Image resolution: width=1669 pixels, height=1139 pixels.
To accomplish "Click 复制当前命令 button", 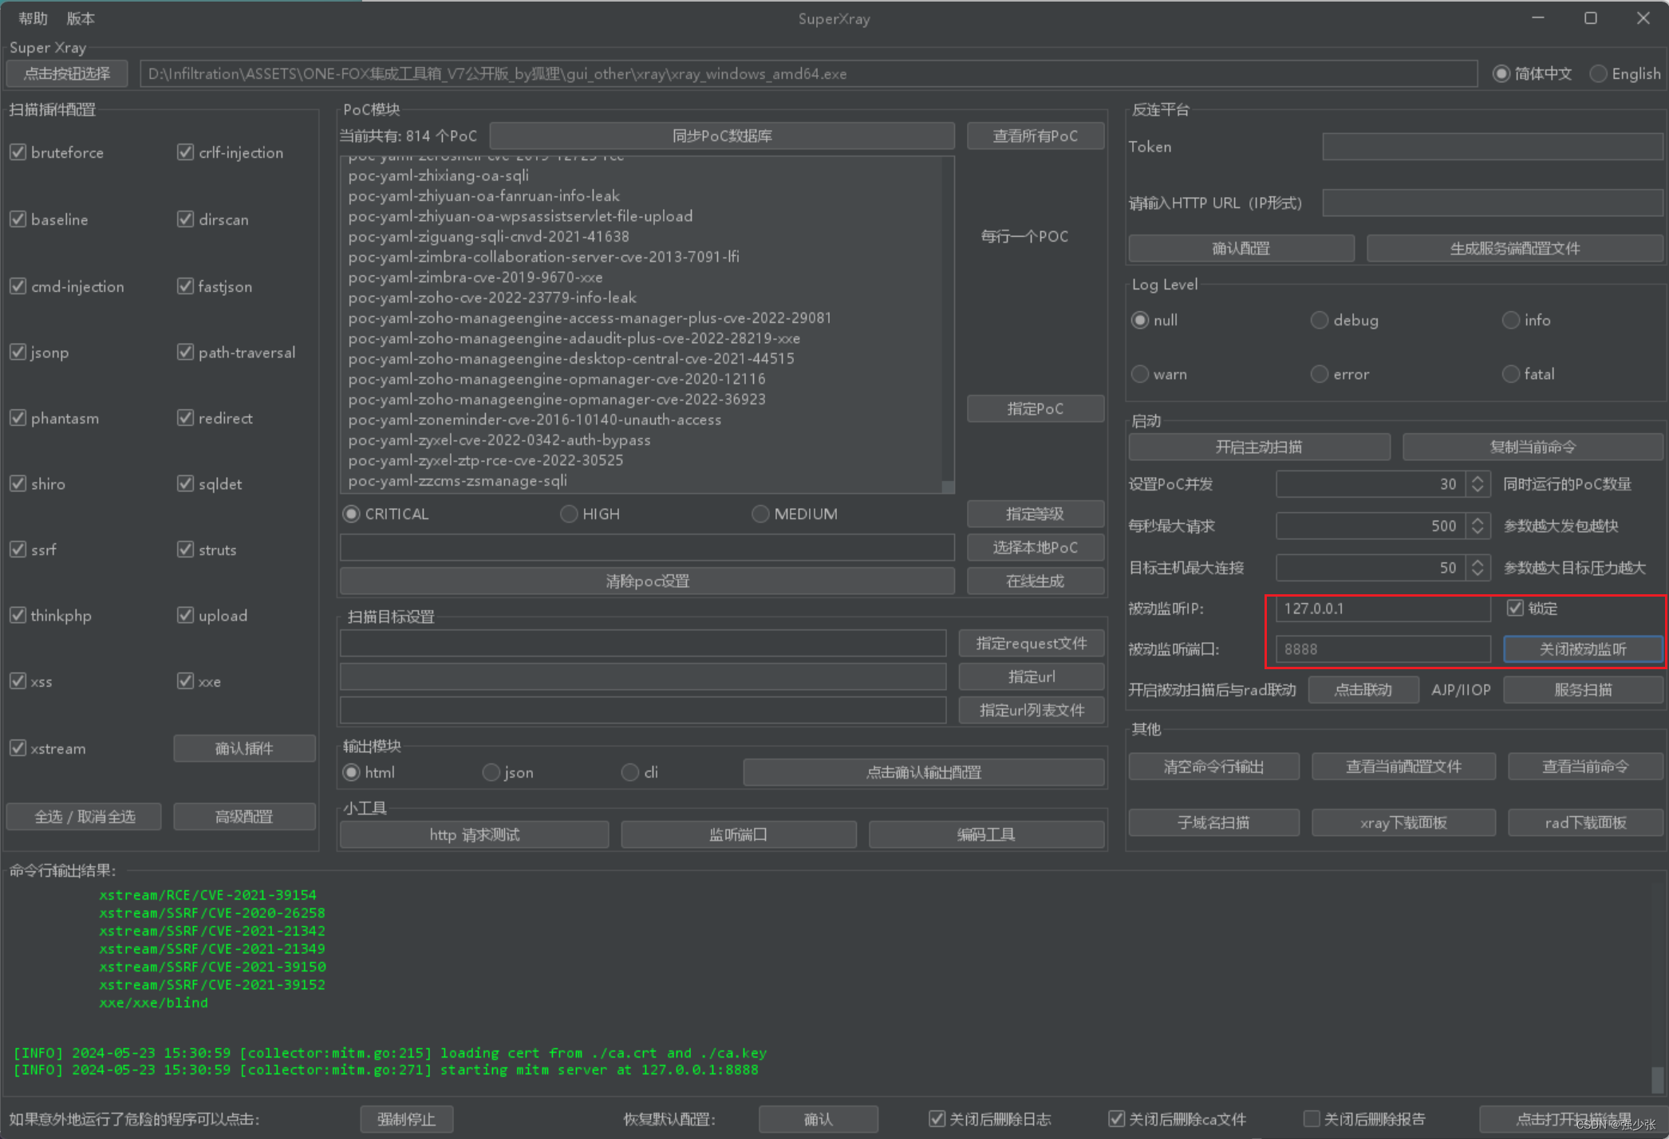I will point(1533,447).
